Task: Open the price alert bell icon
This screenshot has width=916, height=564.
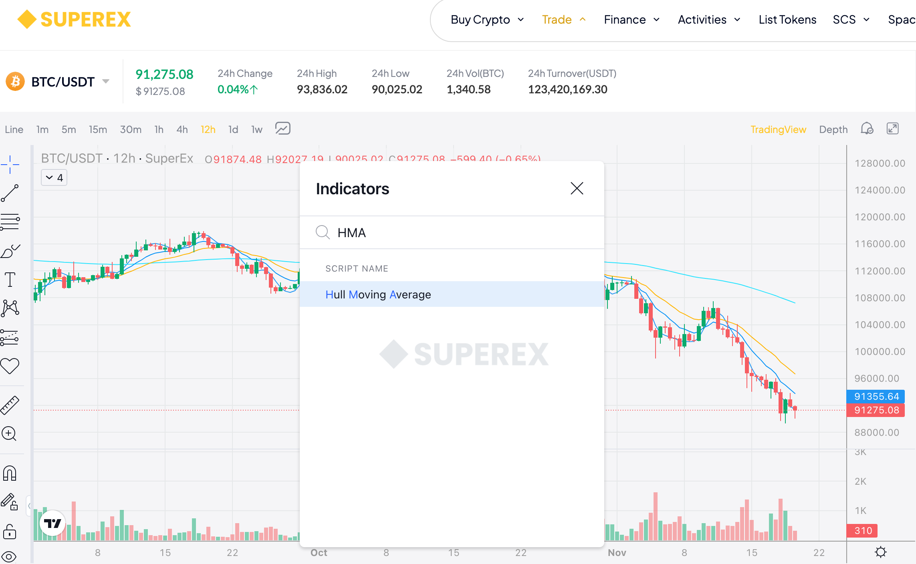Action: click(x=867, y=129)
